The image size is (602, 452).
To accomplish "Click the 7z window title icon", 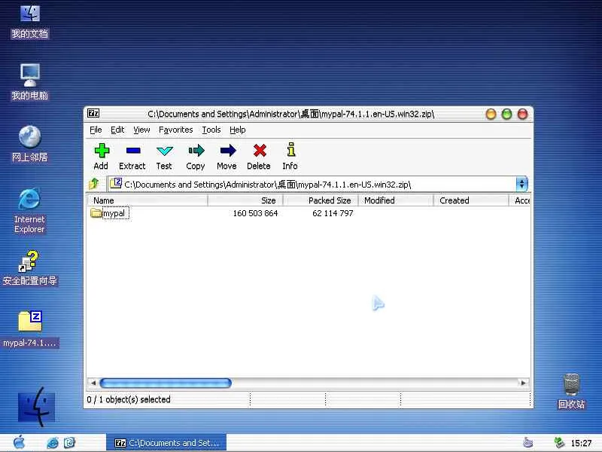I will 93,113.
